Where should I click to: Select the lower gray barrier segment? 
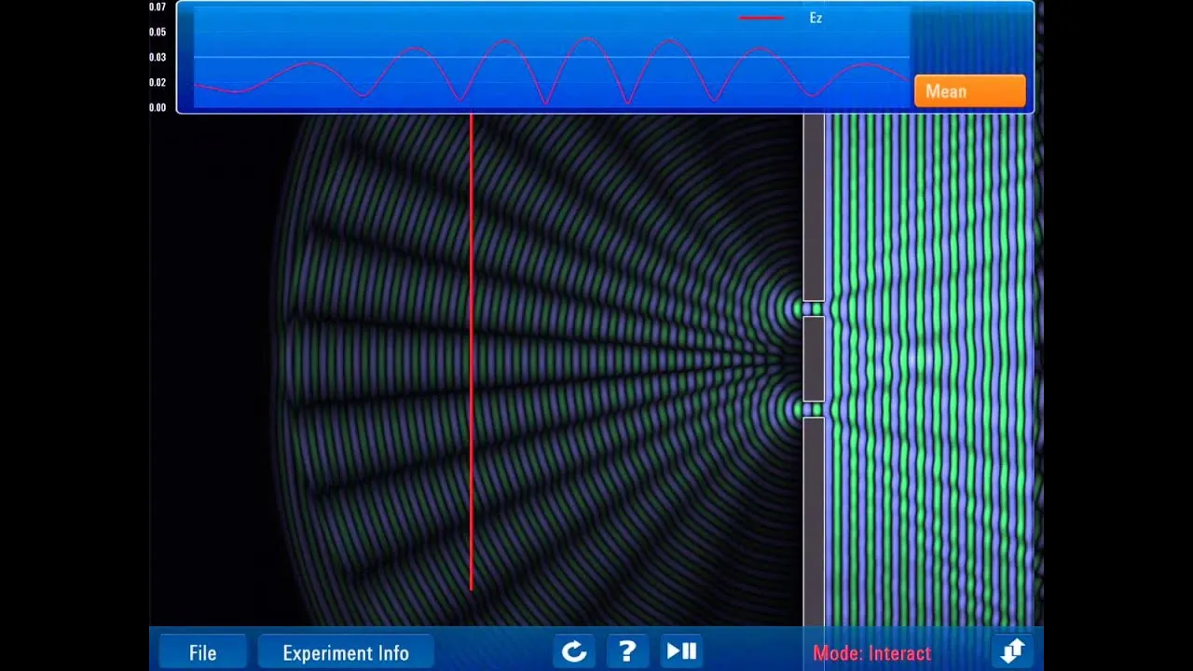click(x=814, y=522)
